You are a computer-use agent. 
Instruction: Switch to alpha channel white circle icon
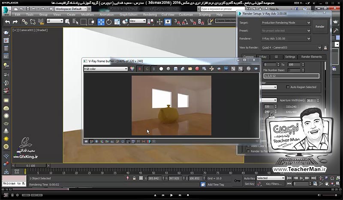click(161, 69)
